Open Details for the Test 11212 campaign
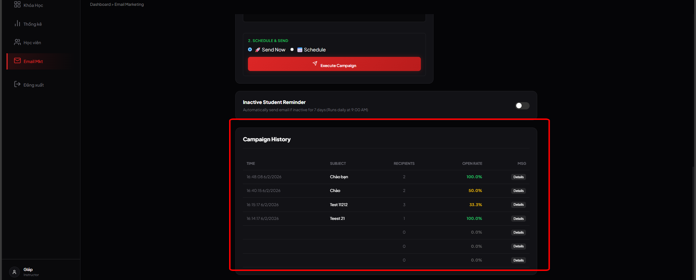 coord(518,205)
